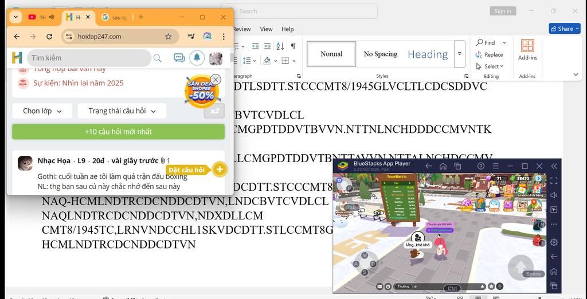Click Word title bar Search box

click(x=299, y=11)
